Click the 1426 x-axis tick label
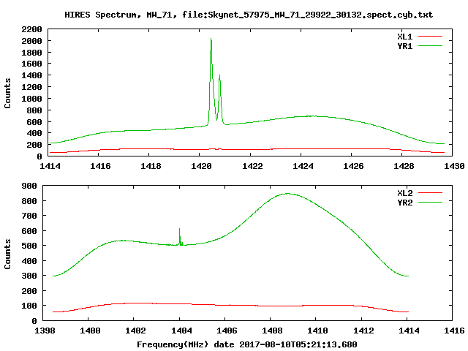The width and height of the screenshot is (468, 351). click(353, 166)
